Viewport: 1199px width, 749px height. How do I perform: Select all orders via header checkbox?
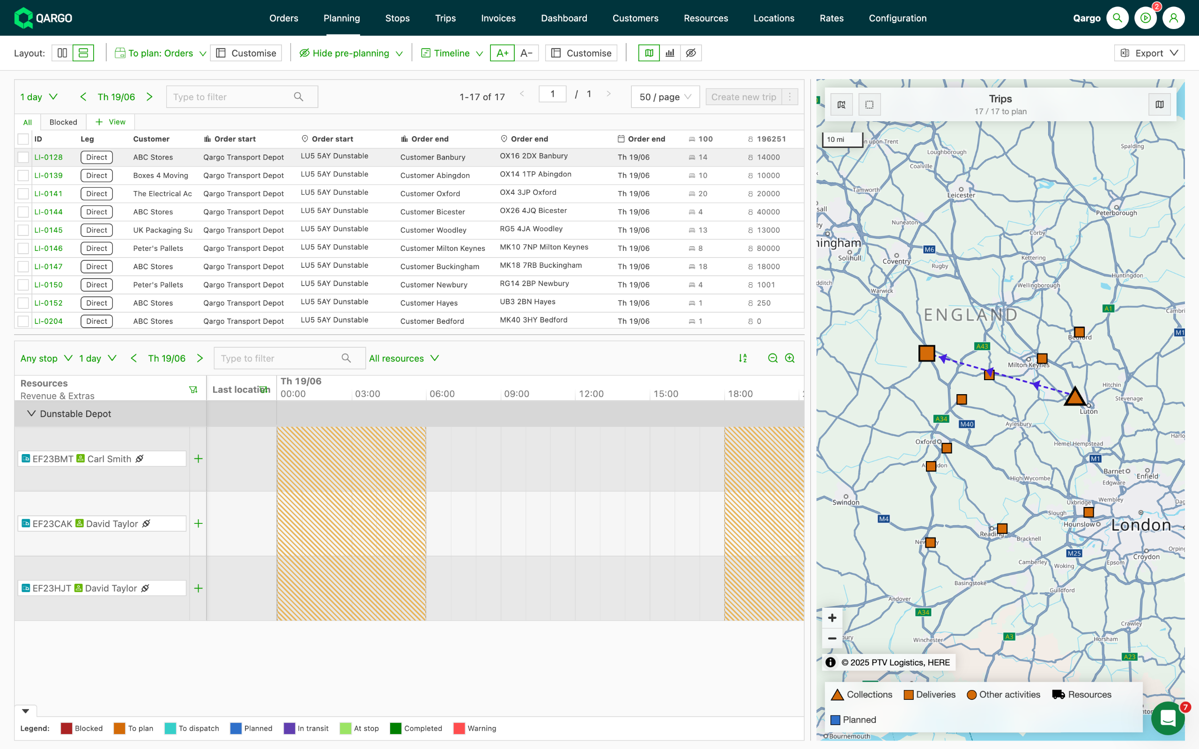click(23, 139)
